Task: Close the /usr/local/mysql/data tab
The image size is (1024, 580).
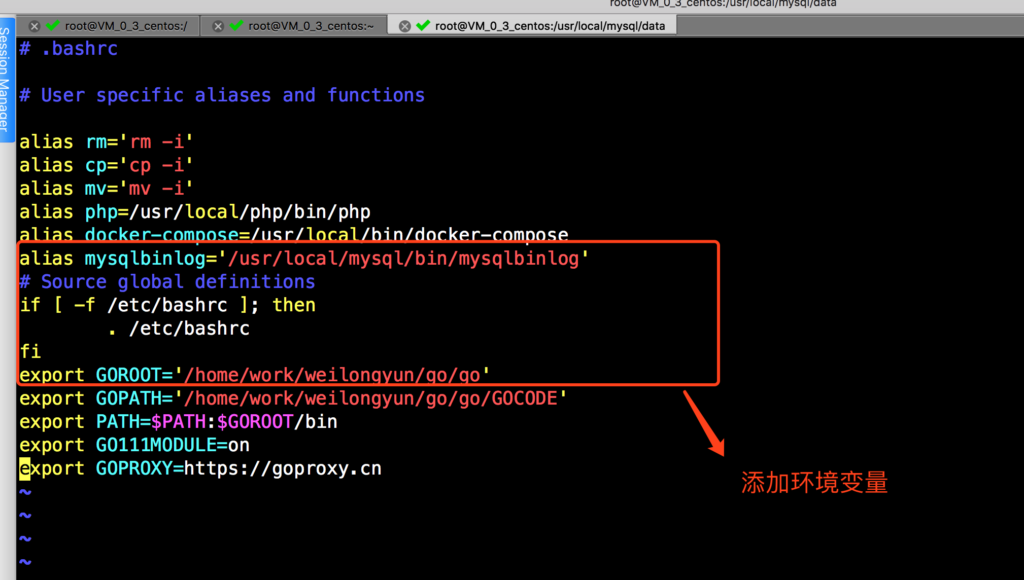Action: [x=404, y=26]
